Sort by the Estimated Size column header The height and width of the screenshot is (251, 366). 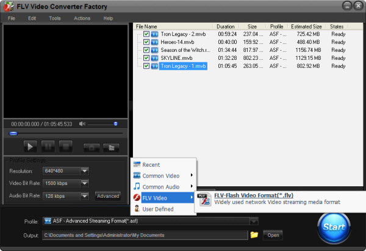point(306,27)
